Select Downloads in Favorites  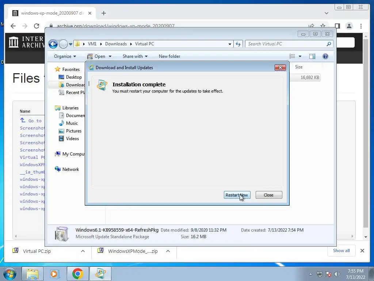pyautogui.click(x=72, y=85)
